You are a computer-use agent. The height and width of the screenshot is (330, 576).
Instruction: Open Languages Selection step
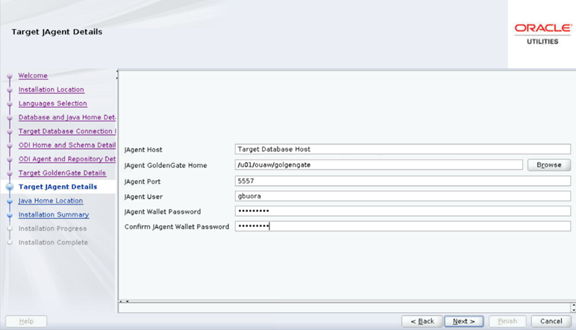pos(53,104)
